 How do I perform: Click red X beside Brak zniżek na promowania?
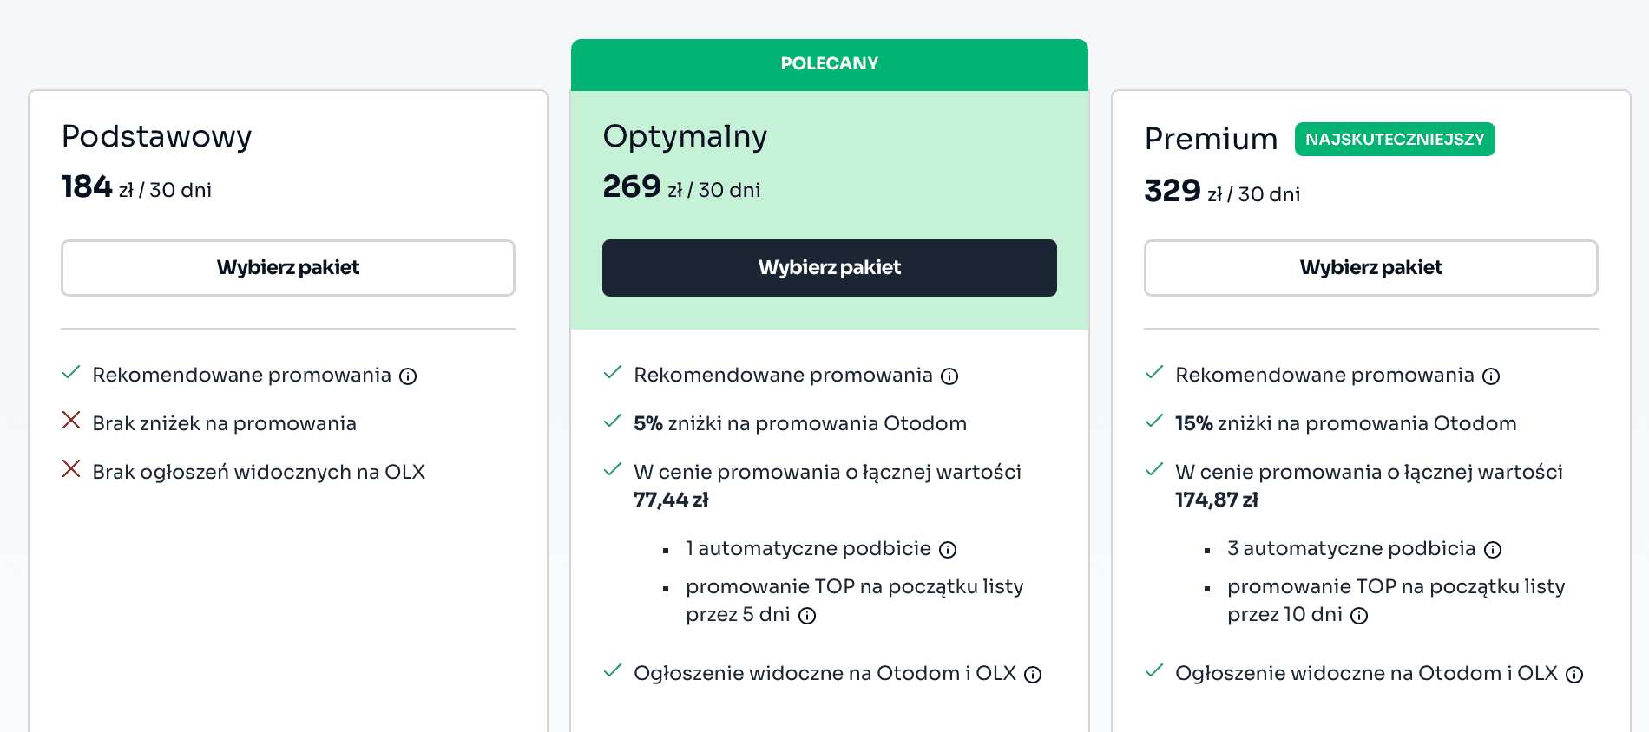click(x=71, y=421)
